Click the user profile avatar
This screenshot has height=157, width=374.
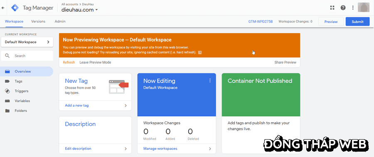[x=364, y=7]
